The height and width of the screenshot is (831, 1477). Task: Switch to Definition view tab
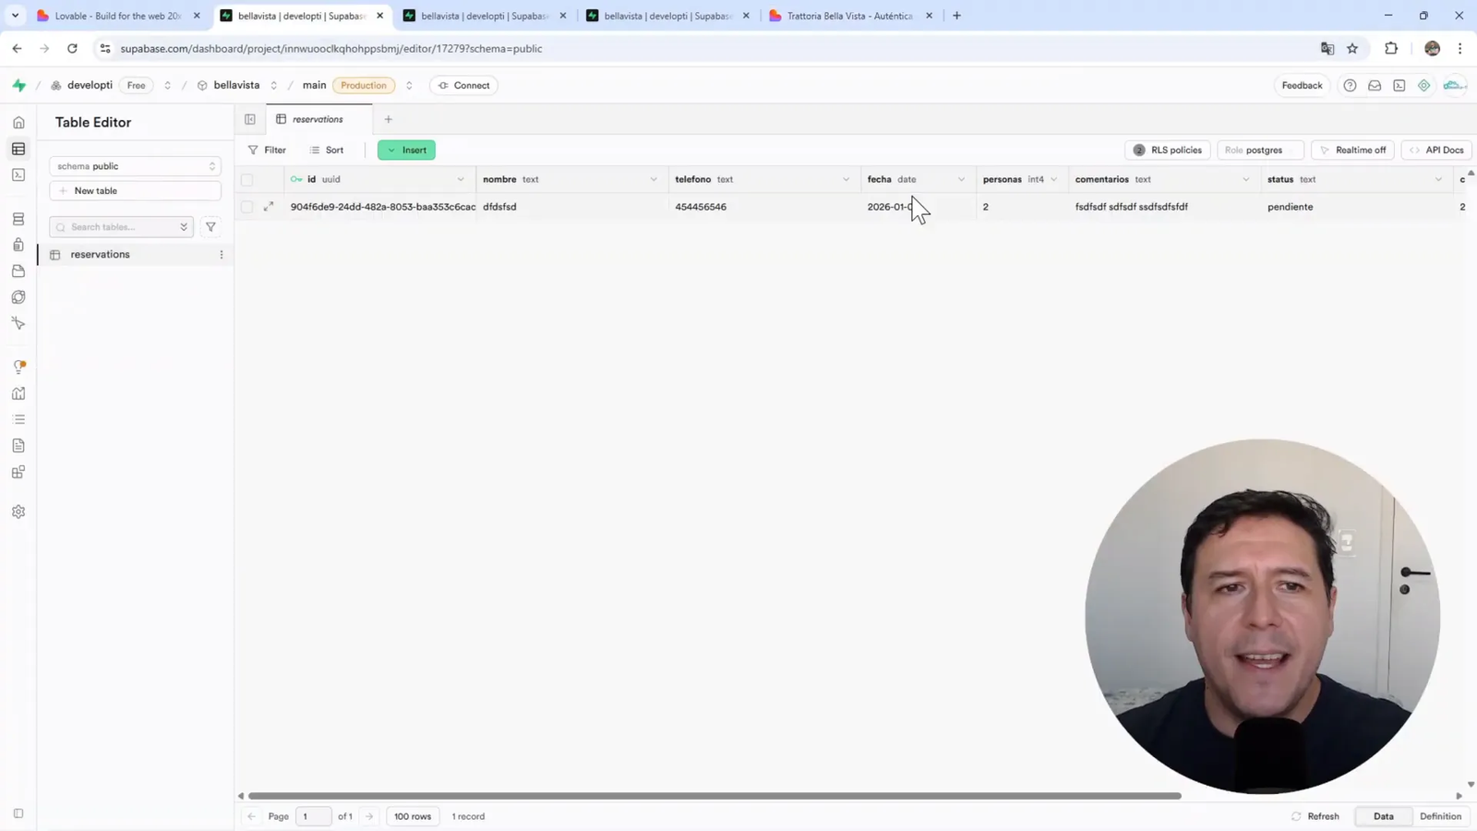1440,816
